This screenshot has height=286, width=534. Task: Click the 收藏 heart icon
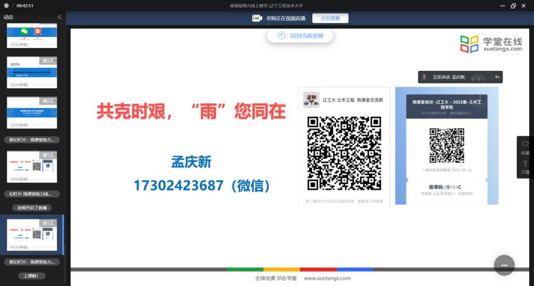(525, 144)
